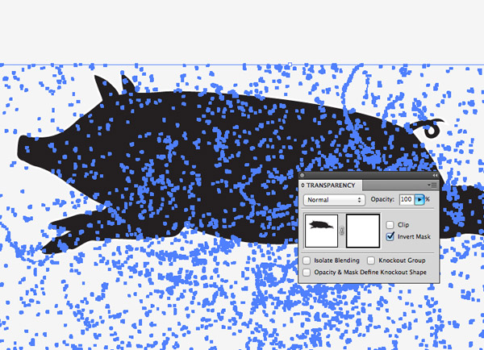Enable the Clip checkbox
Image resolution: width=484 pixels, height=350 pixels.
tap(390, 225)
